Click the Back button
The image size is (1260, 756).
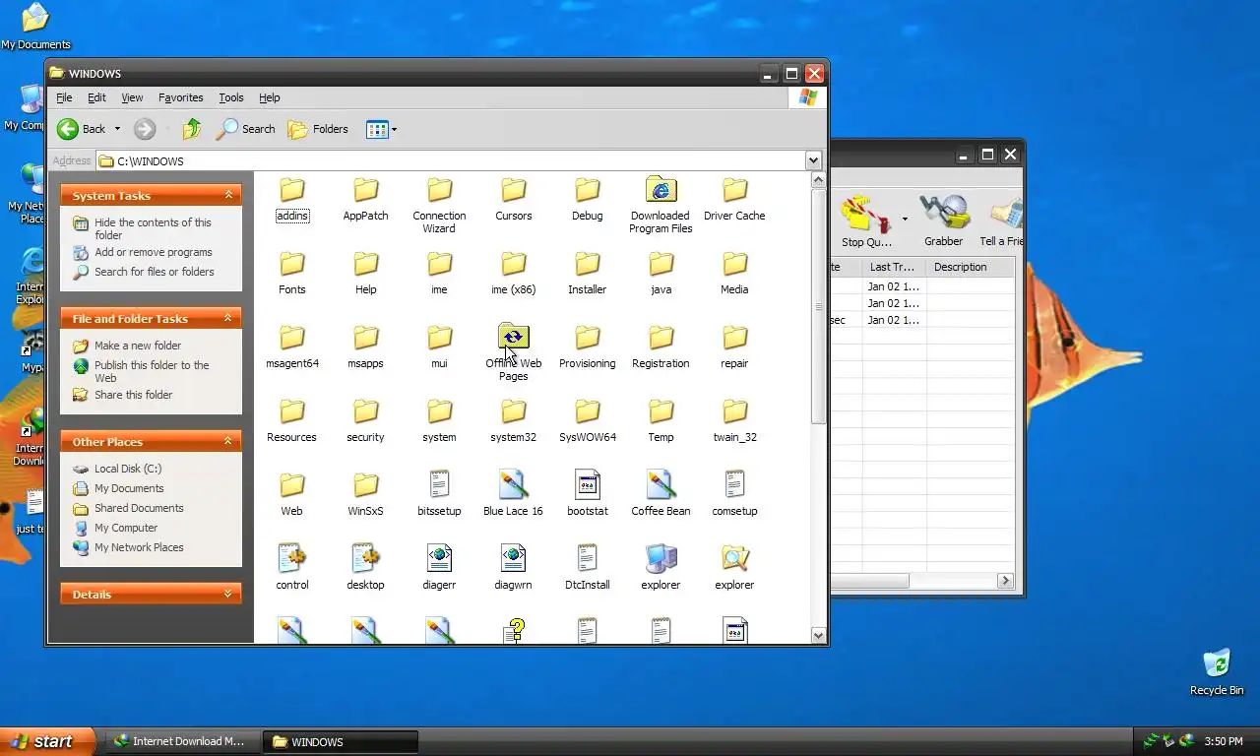point(82,129)
